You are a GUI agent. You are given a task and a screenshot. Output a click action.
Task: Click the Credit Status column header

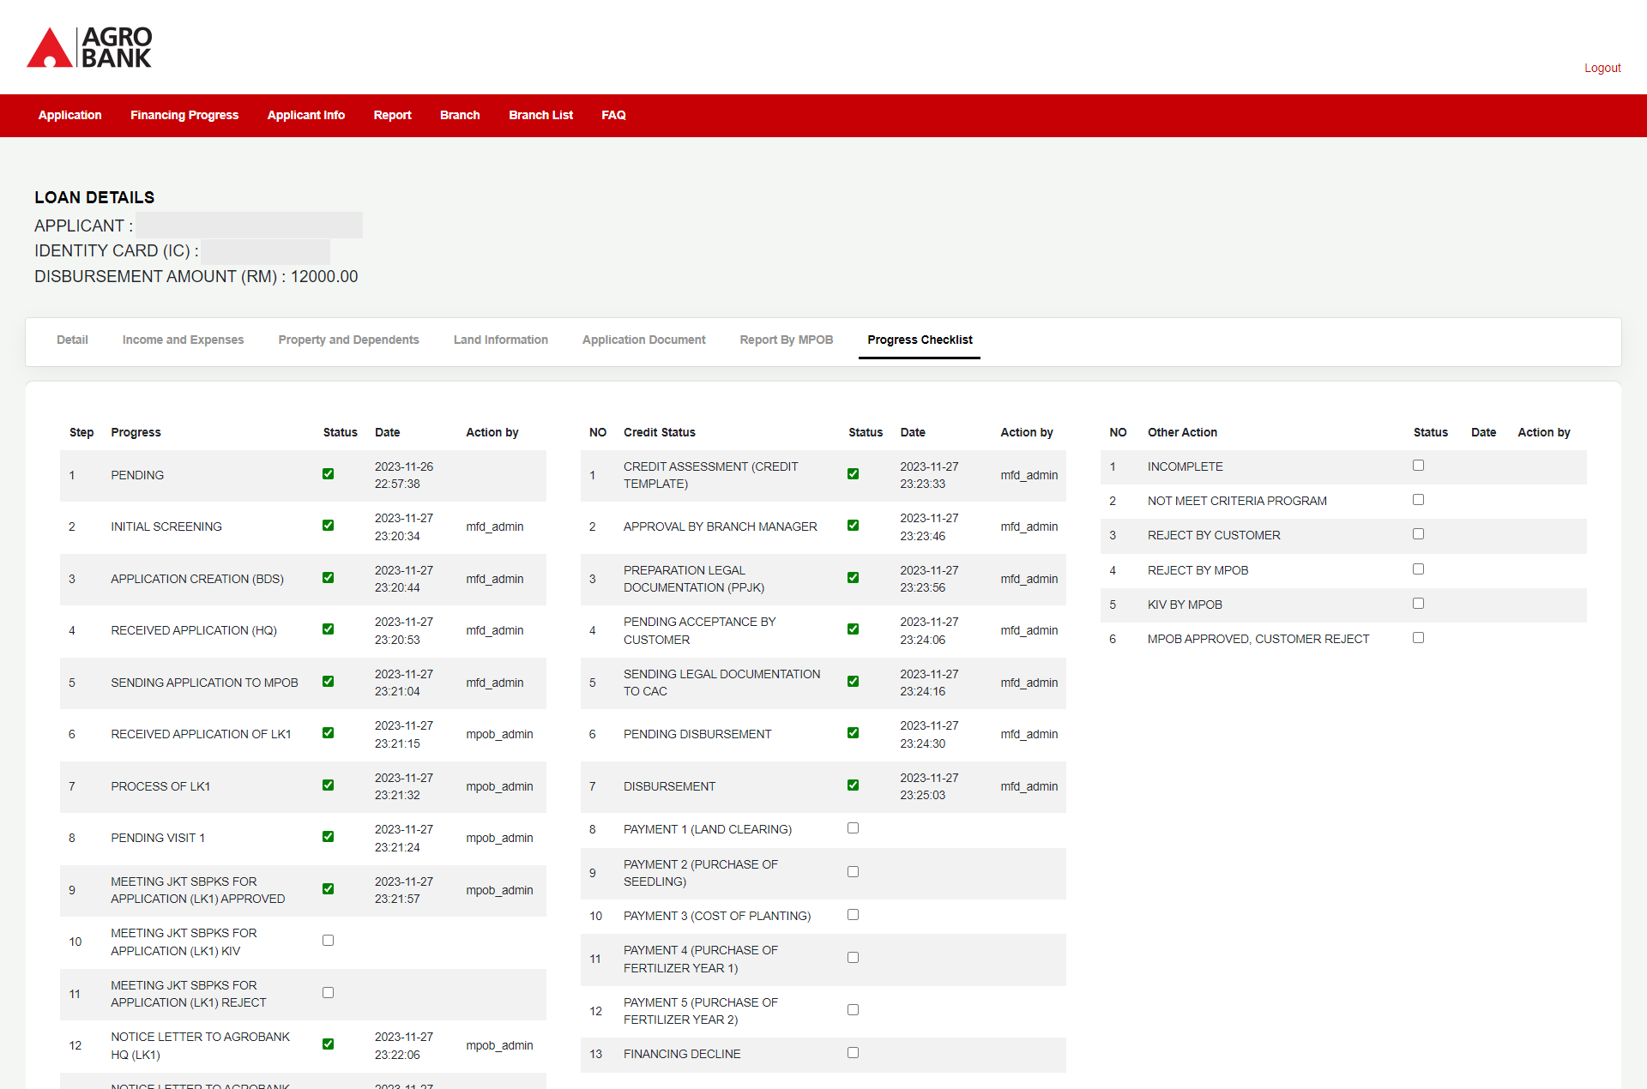coord(659,432)
